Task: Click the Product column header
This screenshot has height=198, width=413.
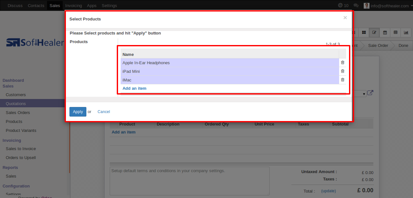Action: point(127,124)
